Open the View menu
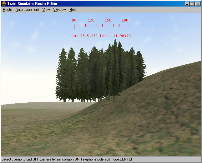Viewport: 202px width, 163px height. coord(46,10)
